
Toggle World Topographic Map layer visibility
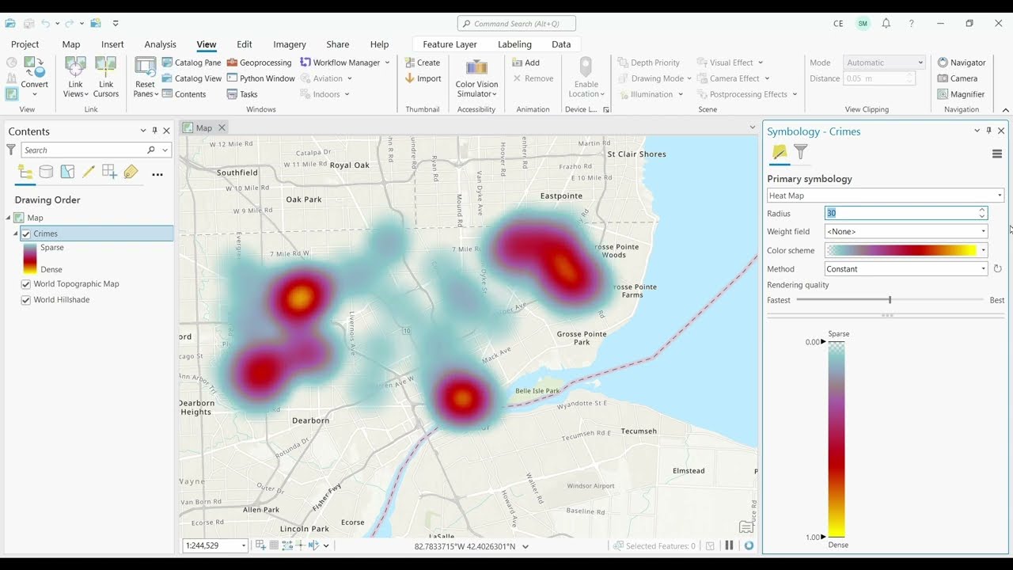point(26,284)
